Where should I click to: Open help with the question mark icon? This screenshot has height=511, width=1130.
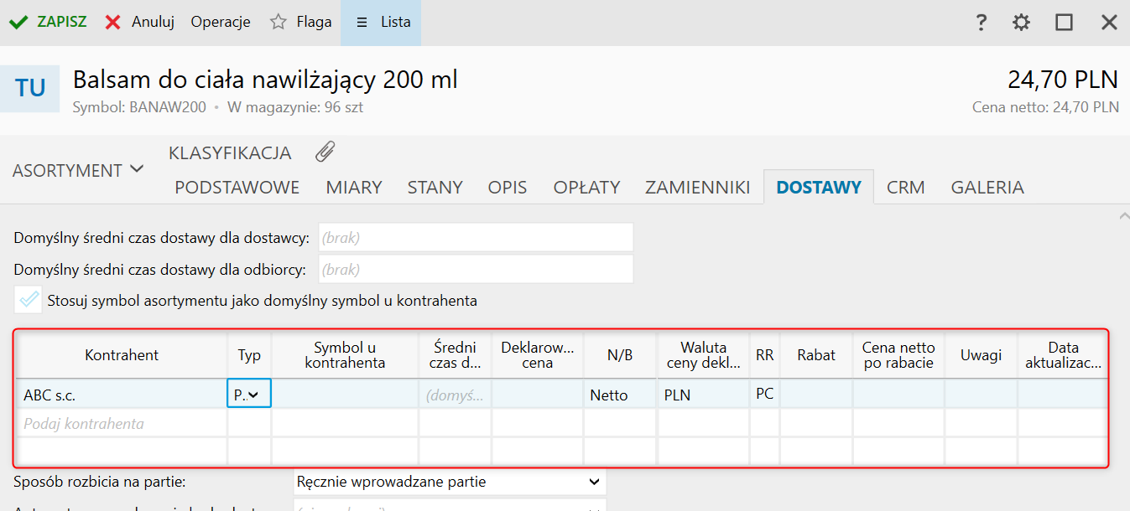click(x=981, y=23)
